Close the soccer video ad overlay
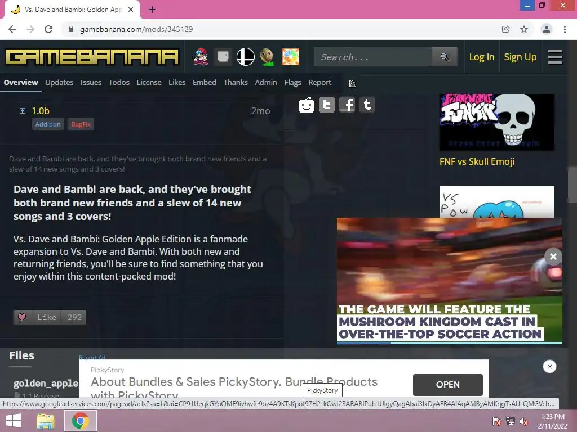Screen dimensions: 577x432 pyautogui.click(x=553, y=256)
